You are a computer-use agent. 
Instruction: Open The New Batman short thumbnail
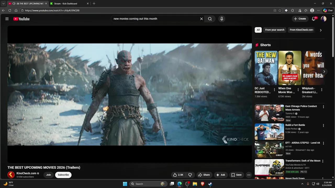pos(266,68)
